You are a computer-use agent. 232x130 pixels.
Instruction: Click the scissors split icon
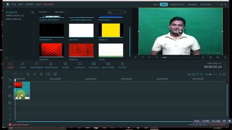[34, 74]
